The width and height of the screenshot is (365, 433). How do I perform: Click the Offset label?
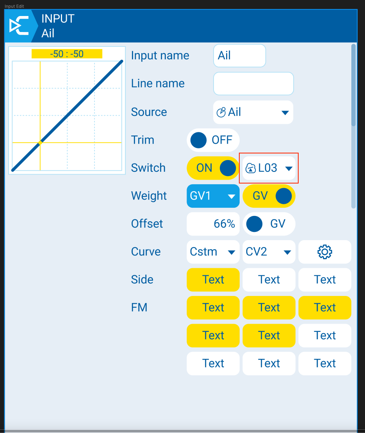[x=147, y=224]
